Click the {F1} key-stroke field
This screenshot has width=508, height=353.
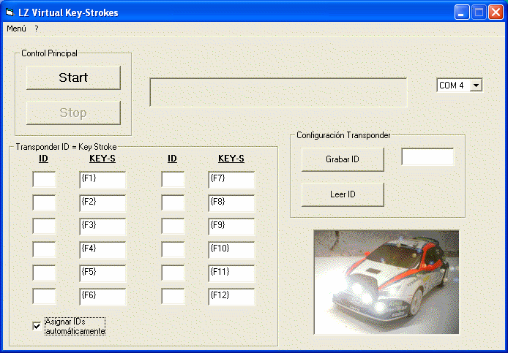[x=102, y=180]
